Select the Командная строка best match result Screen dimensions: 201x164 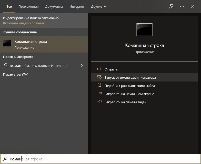[x=44, y=44]
